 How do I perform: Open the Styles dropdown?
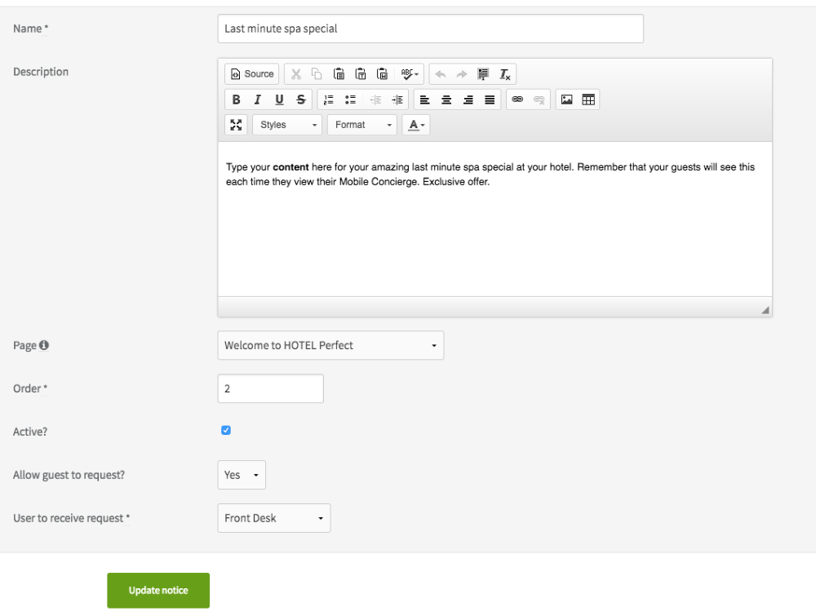287,125
